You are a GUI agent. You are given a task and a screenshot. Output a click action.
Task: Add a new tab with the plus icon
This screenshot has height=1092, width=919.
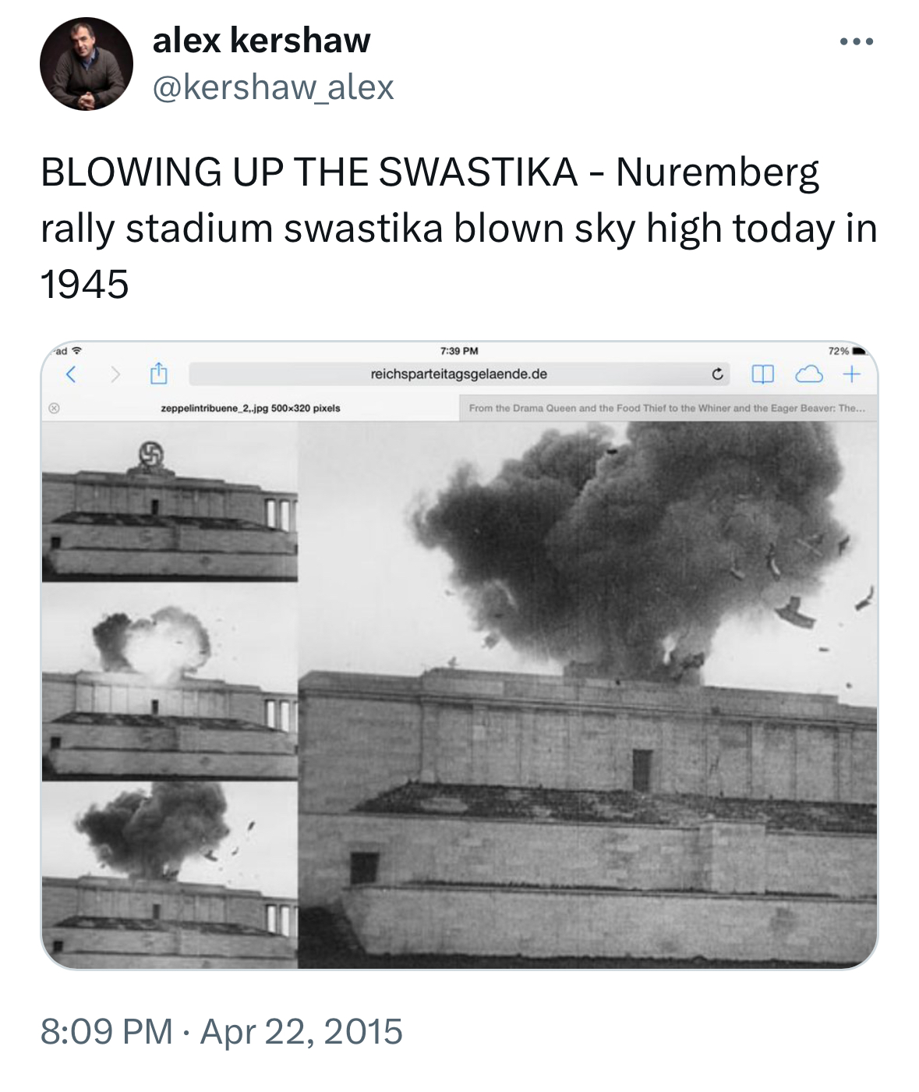tap(851, 374)
